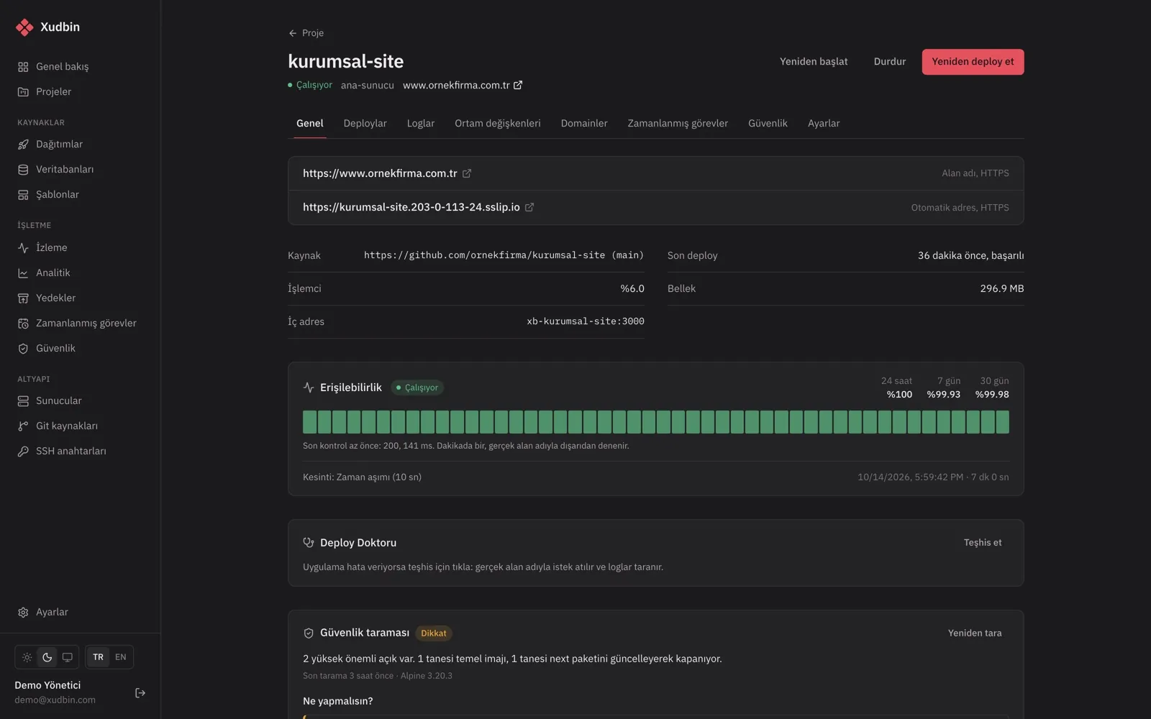Screen dimensions: 1151x719
Task: Open the Ayarlar tab
Action: tap(824, 124)
